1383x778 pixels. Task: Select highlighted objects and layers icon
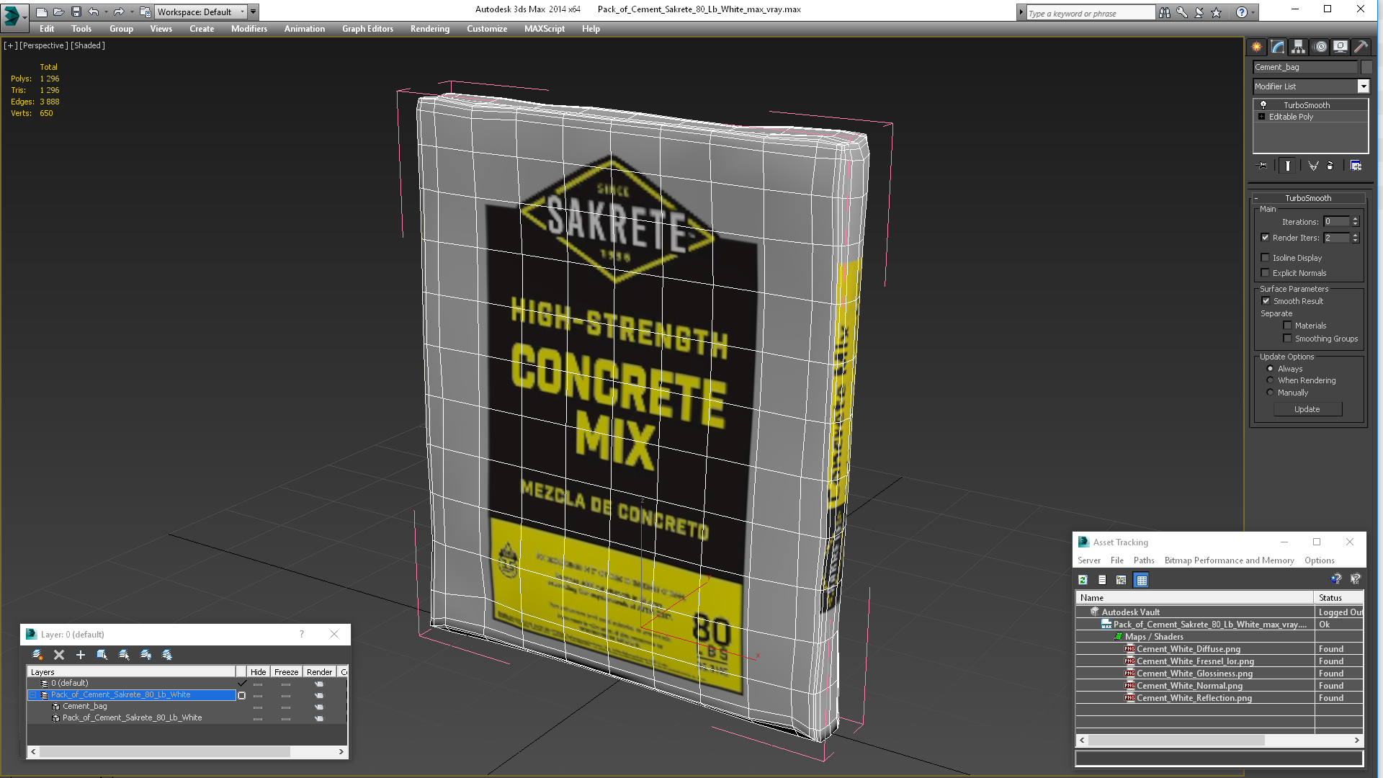pos(102,655)
